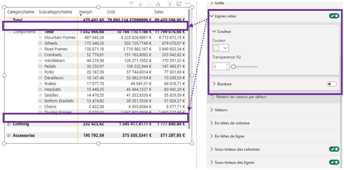Click Rétablir les valeurs par défaut
This screenshot has width=344, height=170.
pyautogui.click(x=241, y=97)
